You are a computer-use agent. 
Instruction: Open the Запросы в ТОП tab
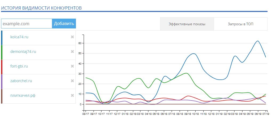tap(240, 24)
